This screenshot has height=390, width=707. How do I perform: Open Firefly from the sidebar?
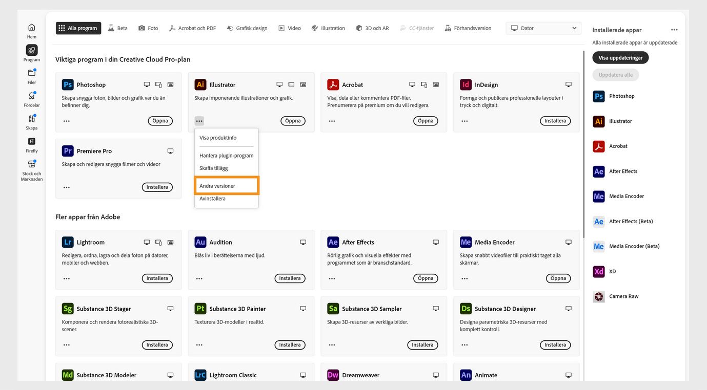tap(32, 145)
